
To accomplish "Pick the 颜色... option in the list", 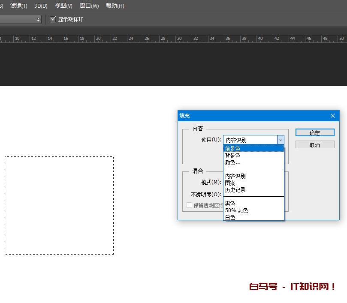I will (232, 162).
